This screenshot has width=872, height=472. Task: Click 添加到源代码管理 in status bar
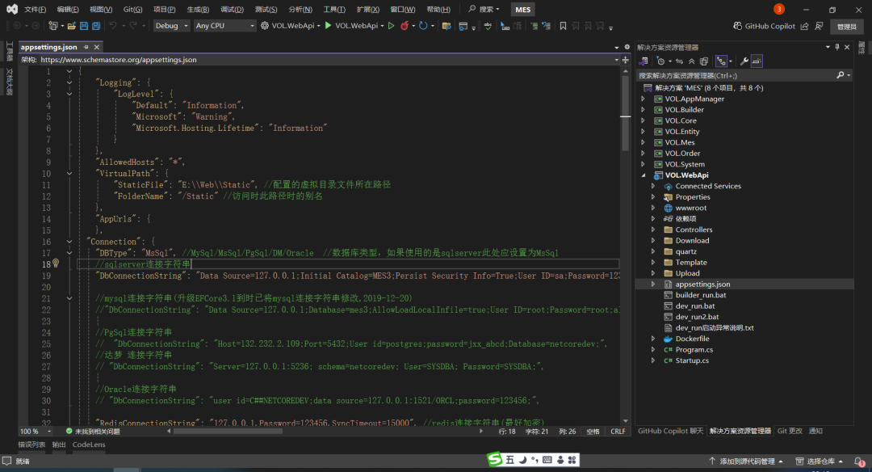[x=746, y=461]
